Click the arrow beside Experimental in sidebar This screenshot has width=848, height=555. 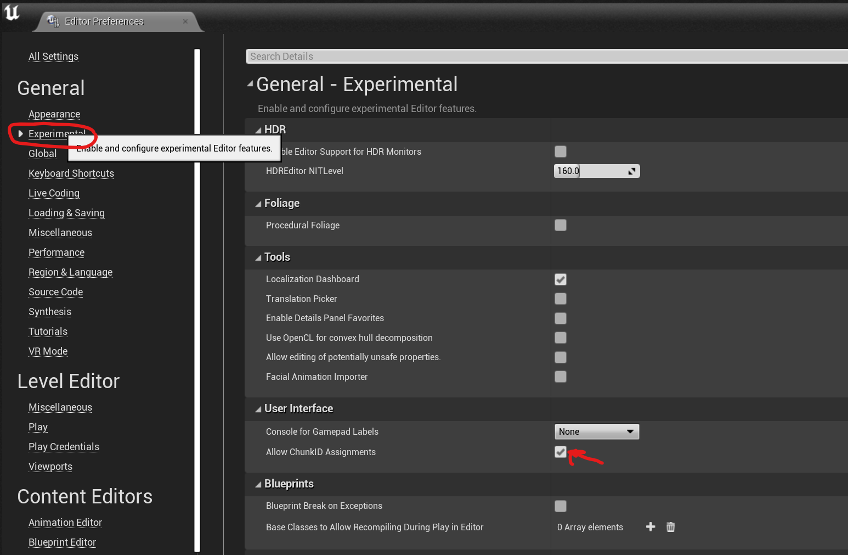tap(20, 134)
